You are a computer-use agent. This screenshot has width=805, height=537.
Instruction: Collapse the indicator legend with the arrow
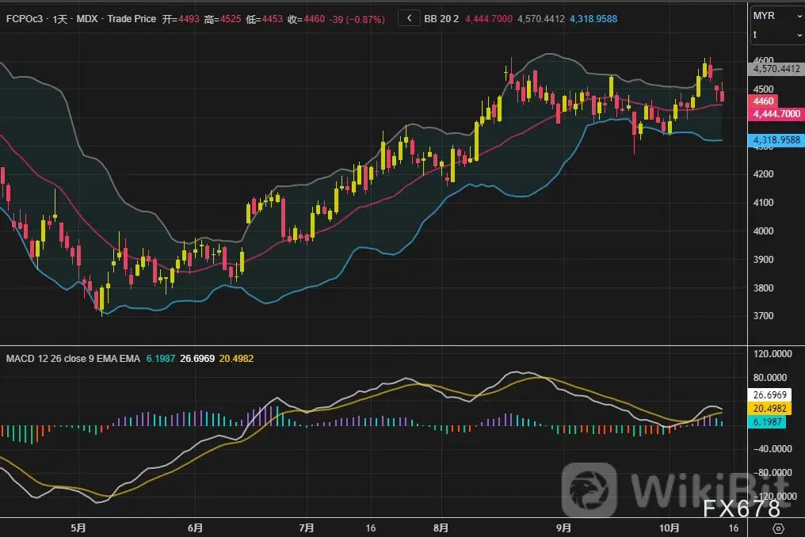point(409,17)
